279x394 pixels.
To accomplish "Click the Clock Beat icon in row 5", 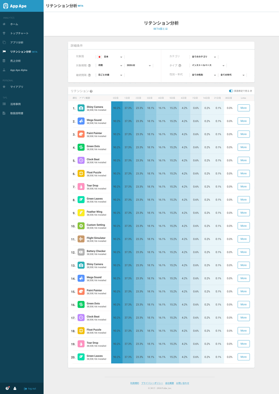I will pyautogui.click(x=81, y=160).
